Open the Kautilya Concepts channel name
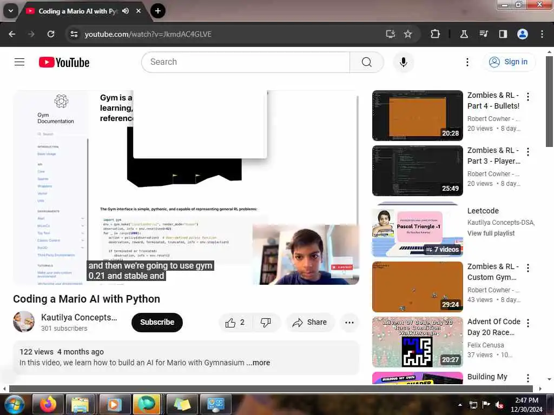 [79, 317]
